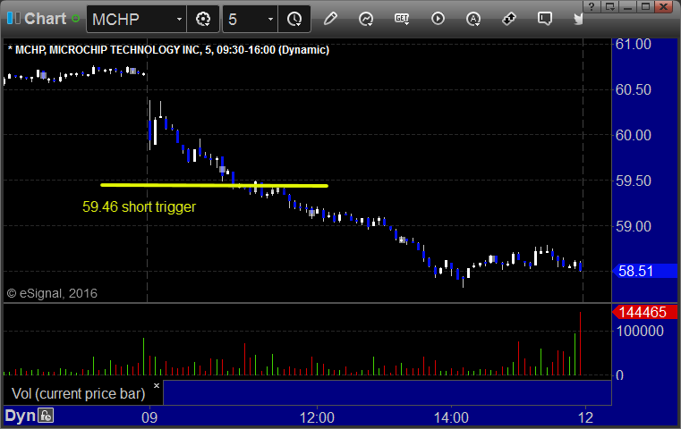Click the 59.50 price axis label
681x429 pixels.
(634, 181)
